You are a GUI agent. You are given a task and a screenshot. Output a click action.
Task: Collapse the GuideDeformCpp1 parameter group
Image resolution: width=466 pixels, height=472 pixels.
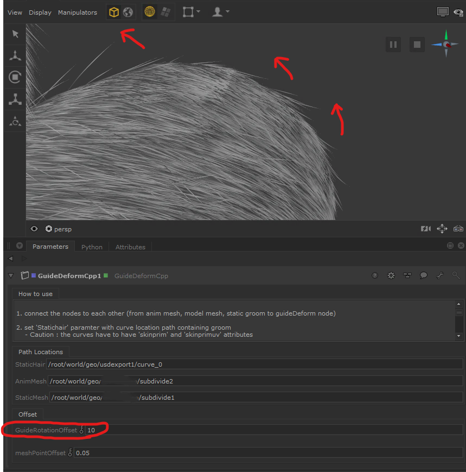11,276
